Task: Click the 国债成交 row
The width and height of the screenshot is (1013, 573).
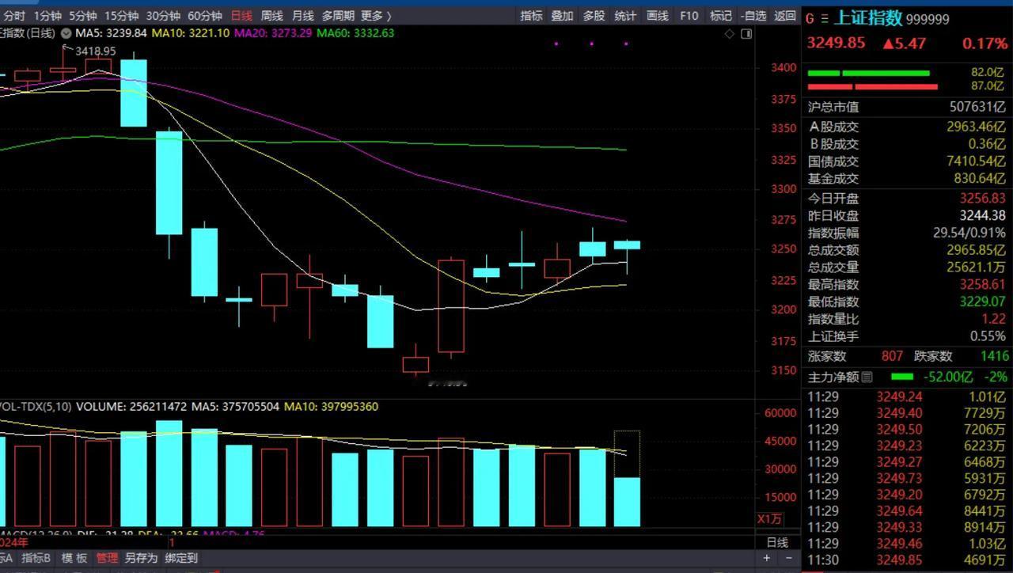Action: pos(907,161)
